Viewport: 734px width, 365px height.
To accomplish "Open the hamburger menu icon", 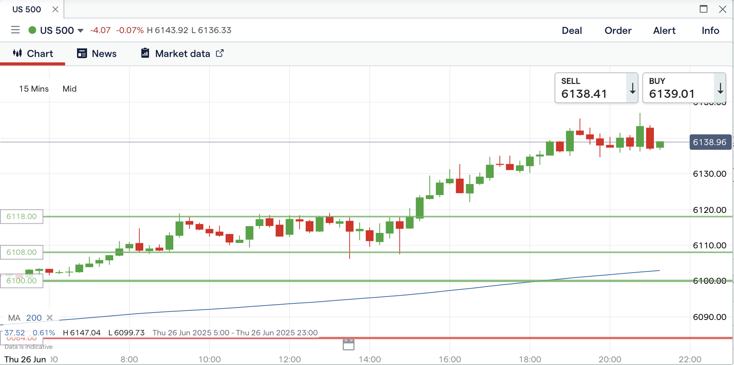I will tap(15, 30).
